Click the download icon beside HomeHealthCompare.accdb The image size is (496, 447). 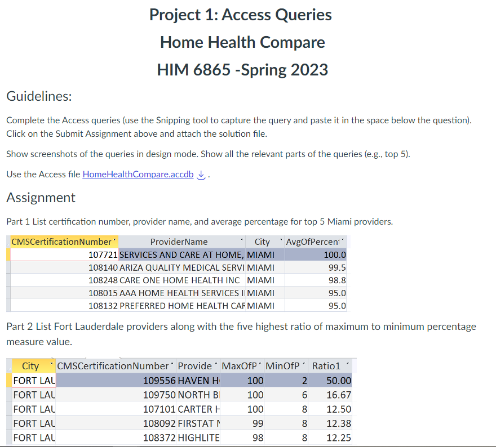click(x=201, y=175)
